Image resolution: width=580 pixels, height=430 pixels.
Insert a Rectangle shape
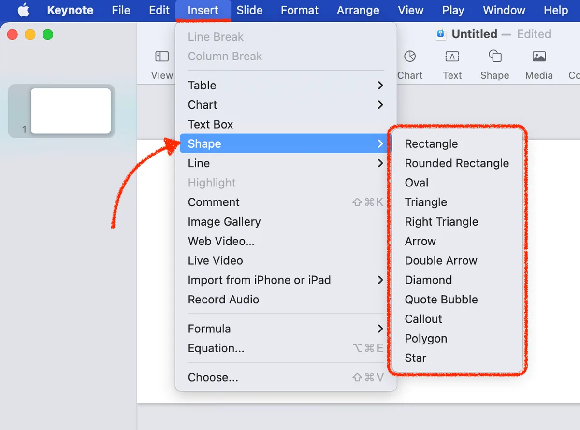[x=457, y=144]
